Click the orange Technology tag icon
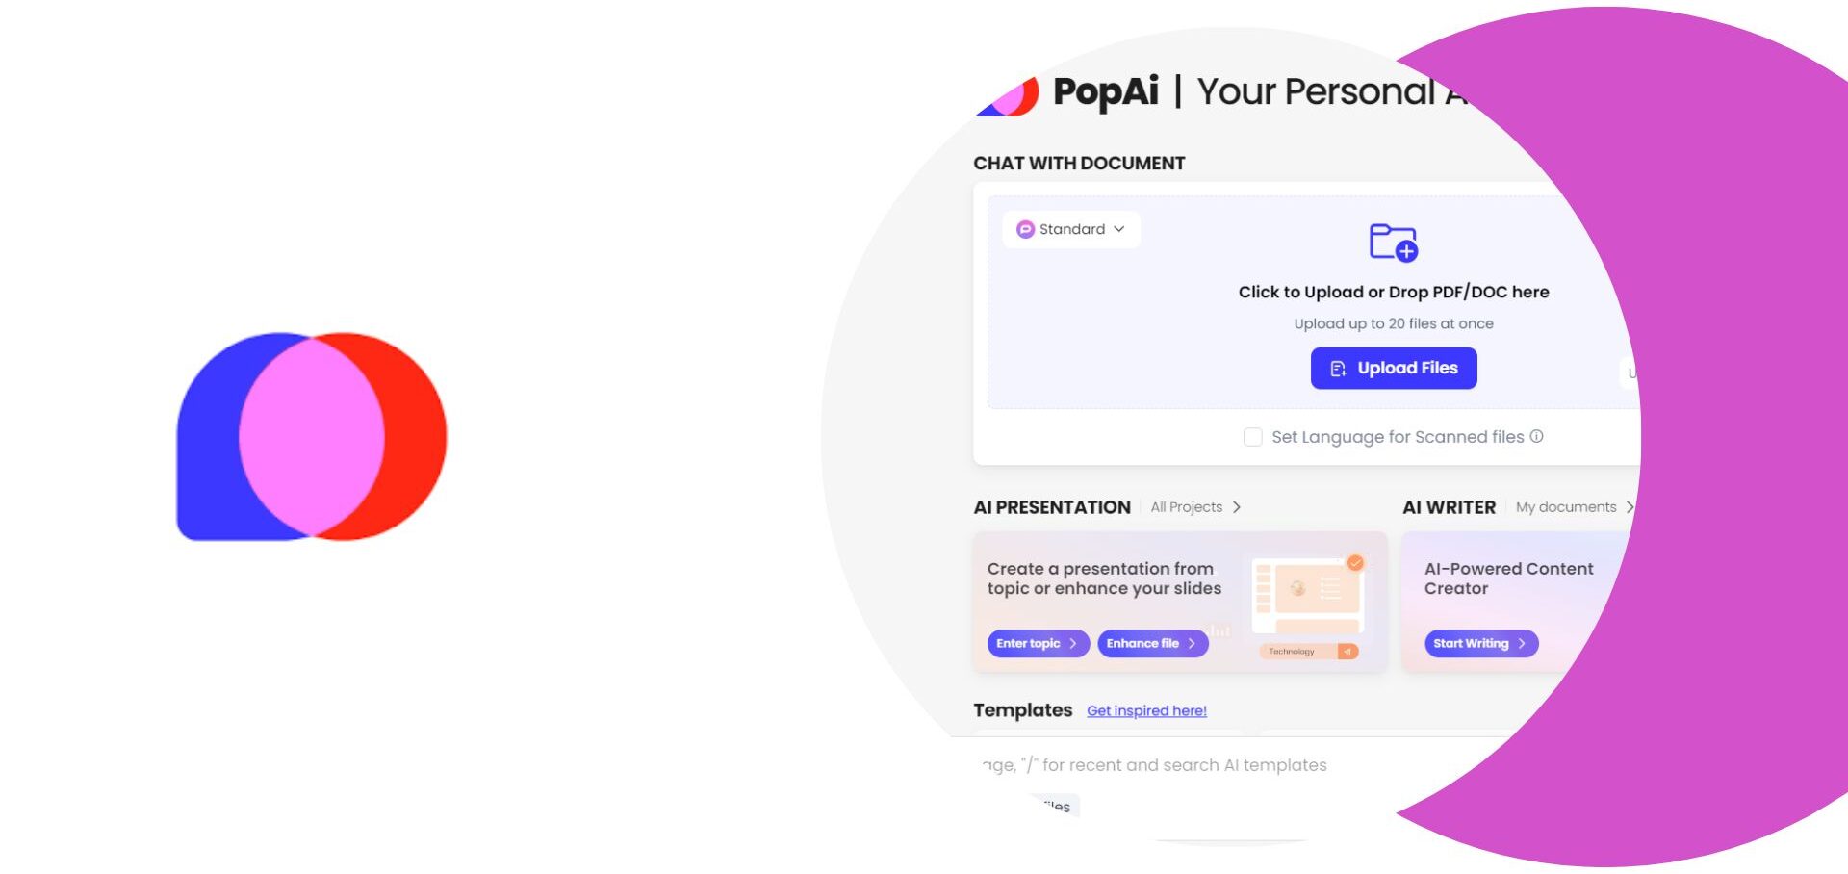The width and height of the screenshot is (1848, 874). tap(1347, 652)
